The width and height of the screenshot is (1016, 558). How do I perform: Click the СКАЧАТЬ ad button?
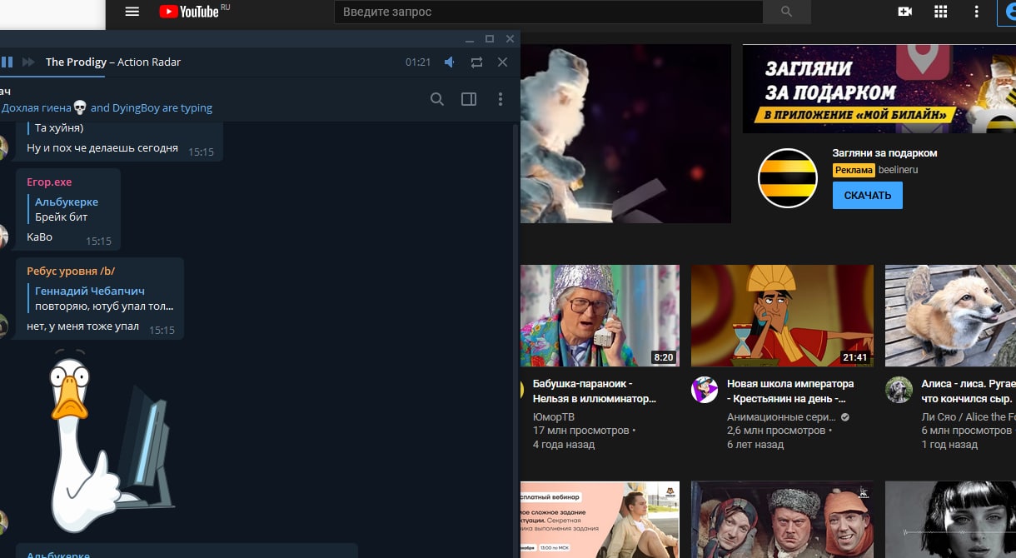click(x=867, y=195)
